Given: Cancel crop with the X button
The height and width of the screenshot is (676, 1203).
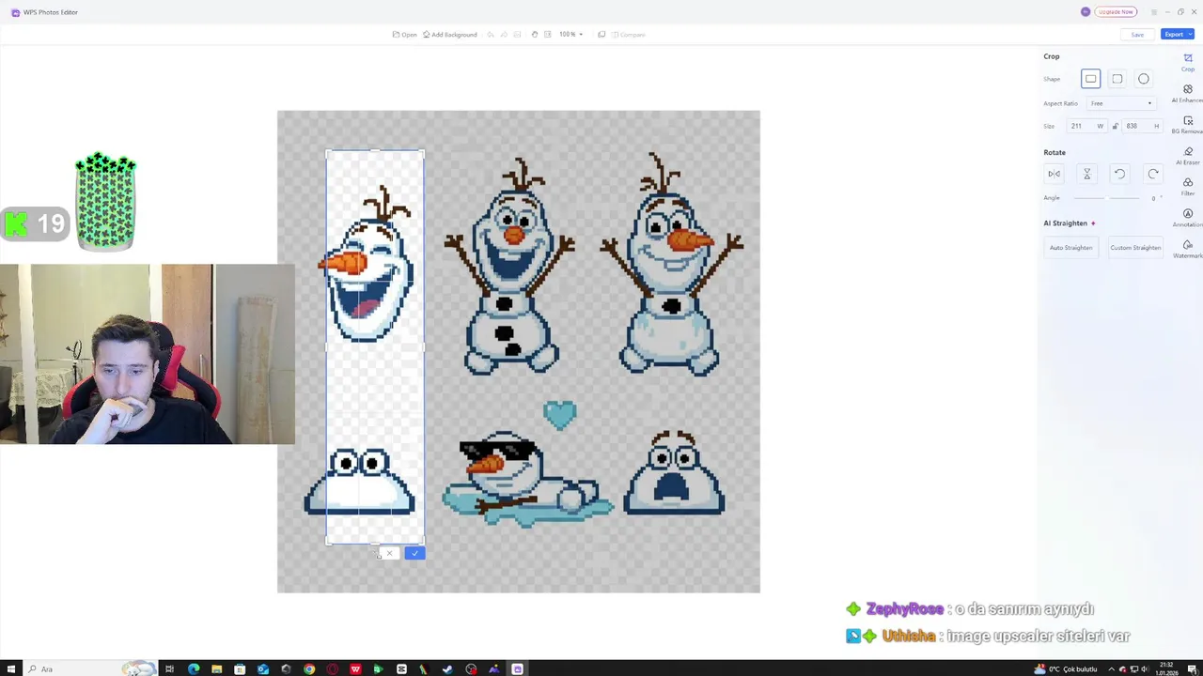Looking at the screenshot, I should pos(389,554).
